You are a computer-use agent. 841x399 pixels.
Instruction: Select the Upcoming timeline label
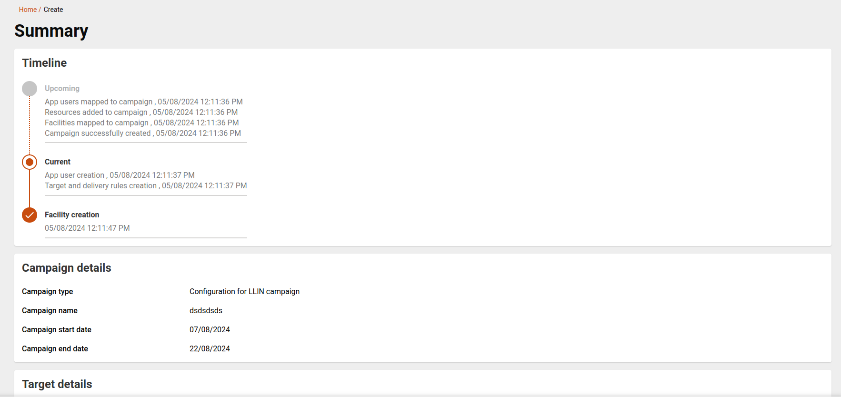62,89
